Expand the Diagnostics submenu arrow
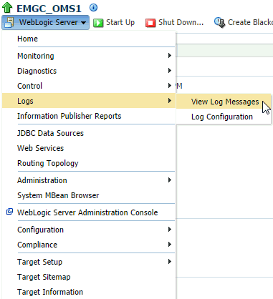The image size is (273, 299). (170, 71)
